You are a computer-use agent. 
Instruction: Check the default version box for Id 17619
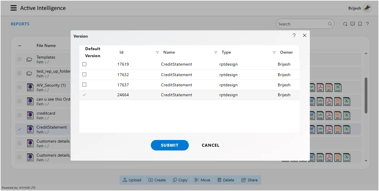point(84,64)
